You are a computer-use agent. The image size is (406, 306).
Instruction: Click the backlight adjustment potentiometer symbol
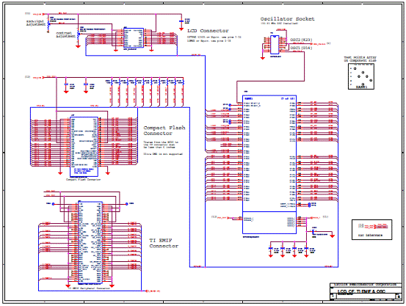[x=48, y=23]
